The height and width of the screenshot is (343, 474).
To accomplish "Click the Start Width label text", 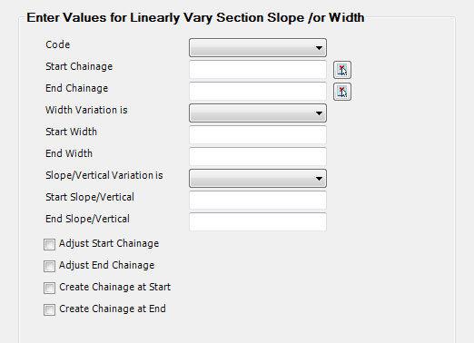I will coord(71,132).
